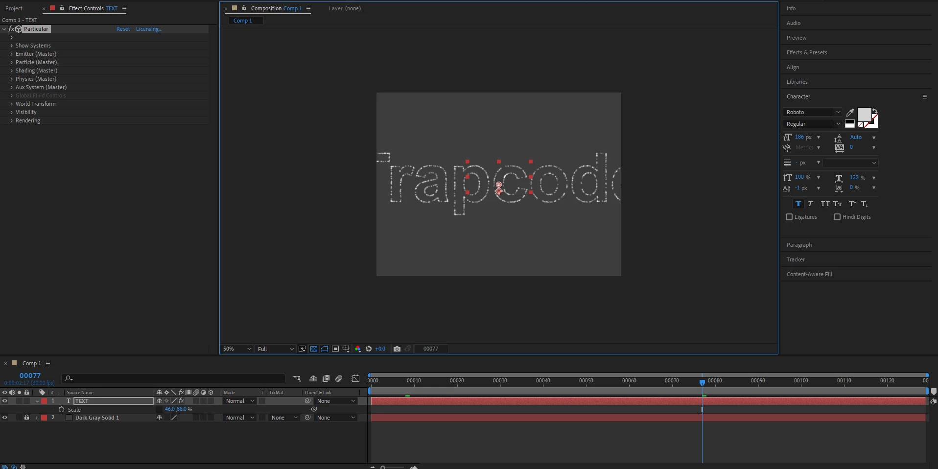Toggle mask and shape path visibility
The height and width of the screenshot is (469, 938).
(325, 349)
